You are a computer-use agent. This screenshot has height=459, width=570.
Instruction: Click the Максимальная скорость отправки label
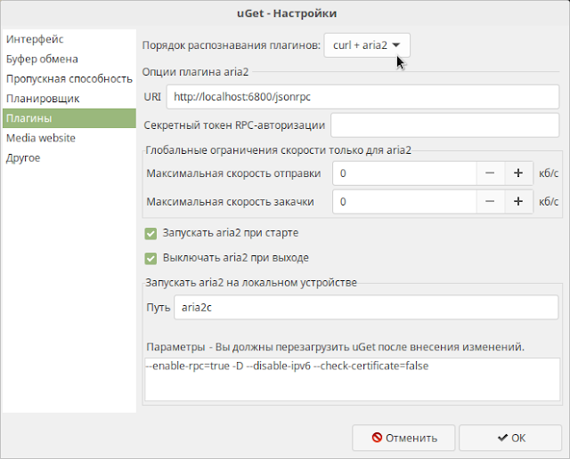(233, 173)
